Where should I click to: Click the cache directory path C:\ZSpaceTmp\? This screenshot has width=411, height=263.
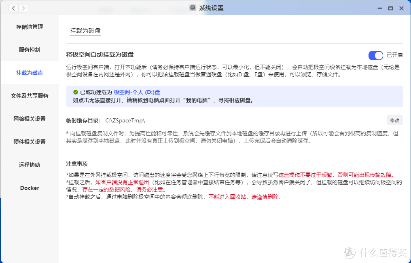click(x=125, y=120)
